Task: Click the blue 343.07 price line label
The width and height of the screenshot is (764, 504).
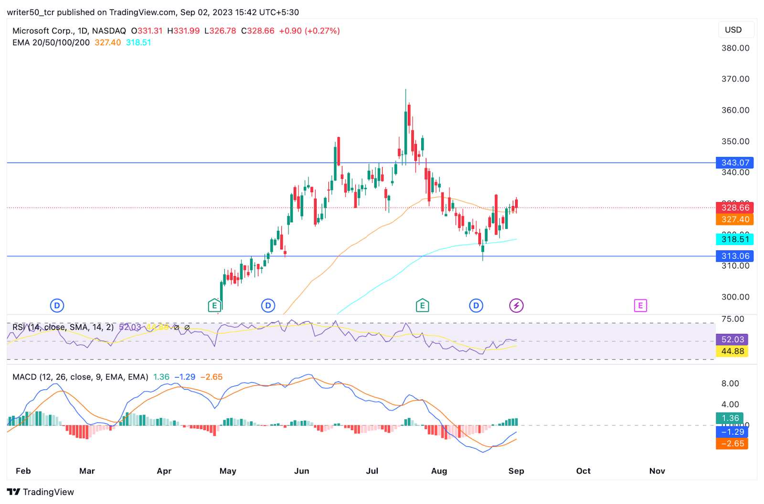Action: point(735,163)
